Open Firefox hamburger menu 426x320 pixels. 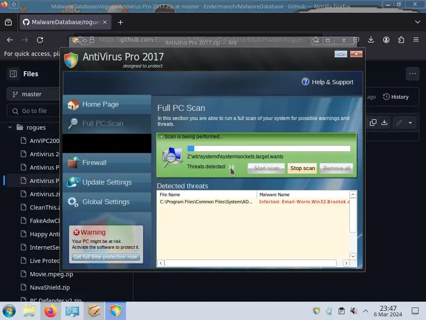416,40
